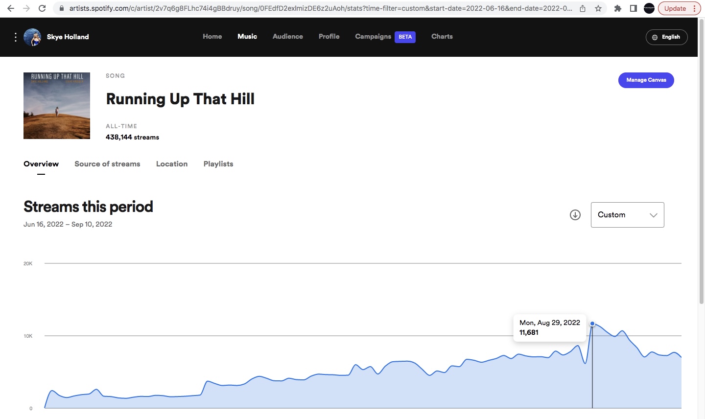Bookmark this page with star icon
Image resolution: width=705 pixels, height=419 pixels.
click(x=598, y=8)
